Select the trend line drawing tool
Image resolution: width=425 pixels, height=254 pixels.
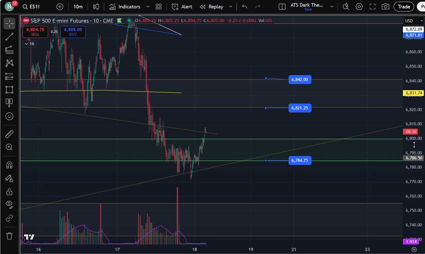[9, 37]
